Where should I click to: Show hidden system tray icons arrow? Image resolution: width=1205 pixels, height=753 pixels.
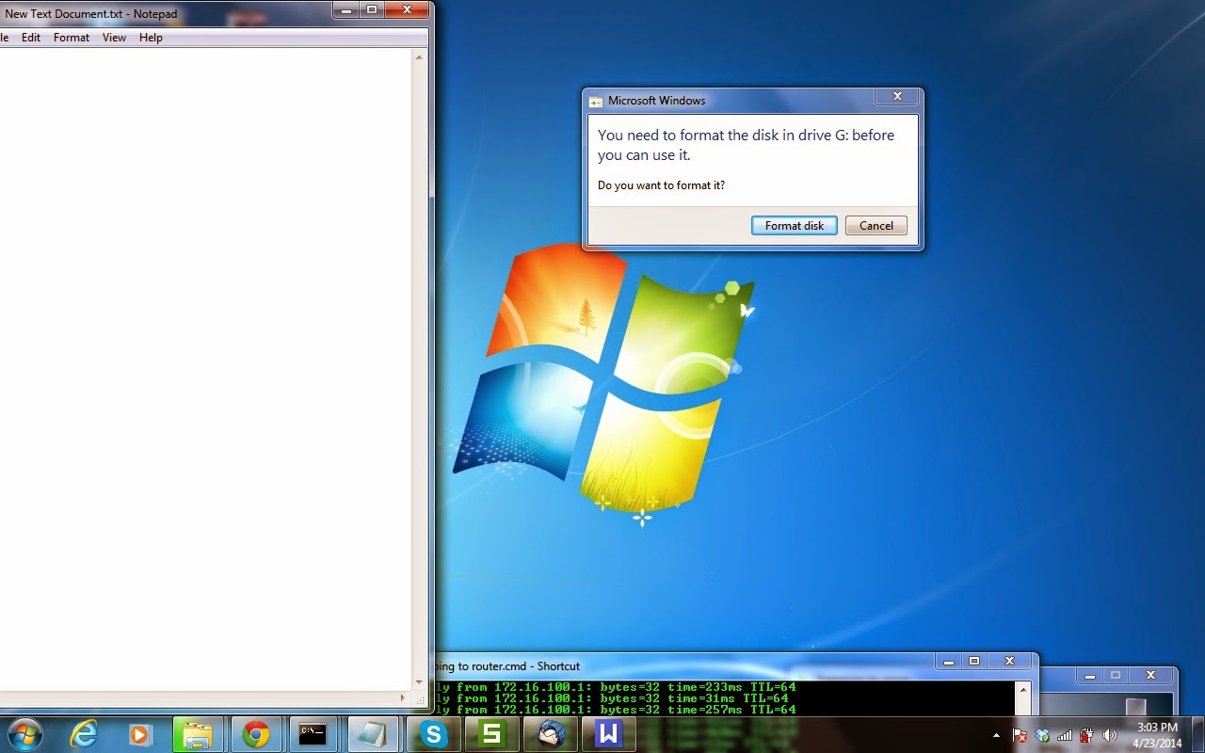coord(996,735)
